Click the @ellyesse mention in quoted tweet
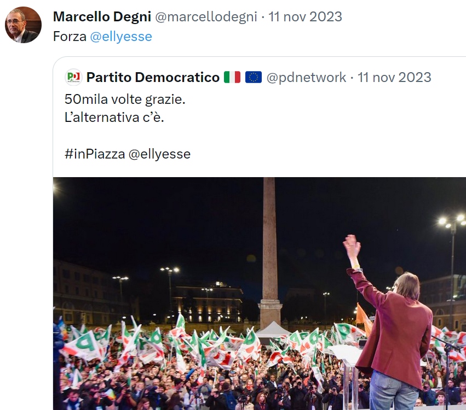This screenshot has height=410, width=466. click(x=159, y=154)
